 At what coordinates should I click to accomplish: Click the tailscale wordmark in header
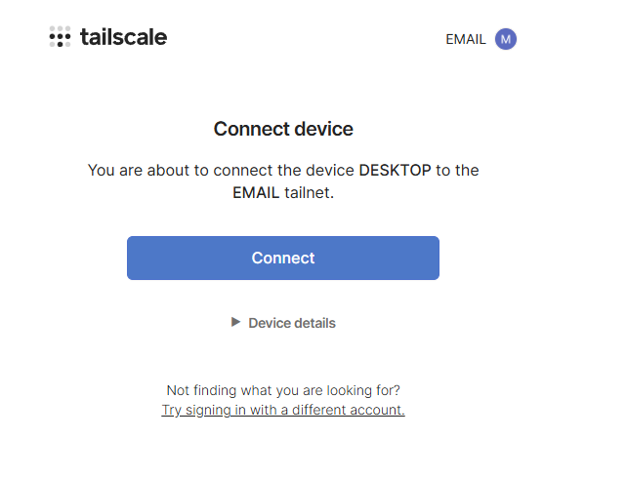pyautogui.click(x=123, y=38)
